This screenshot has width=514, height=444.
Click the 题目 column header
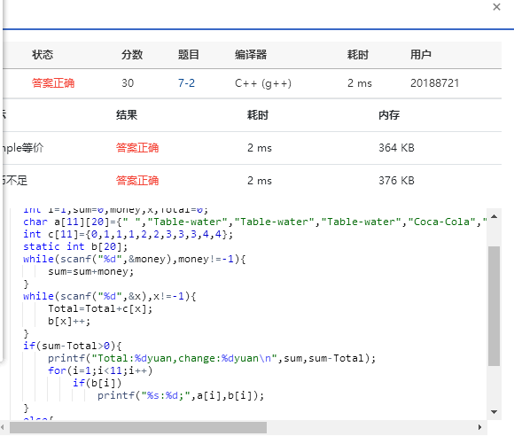point(189,55)
